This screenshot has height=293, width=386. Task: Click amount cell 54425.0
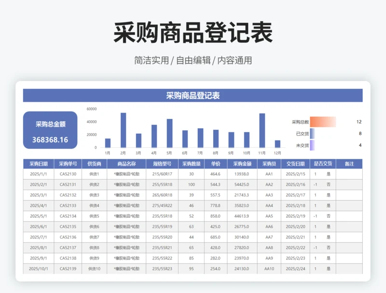242,184
